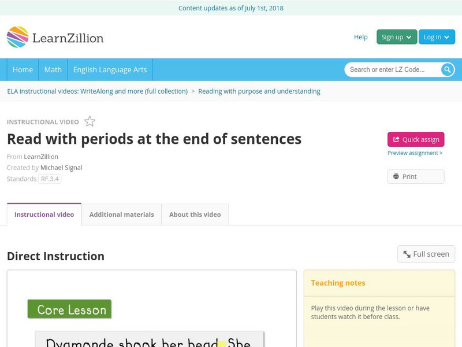Open the Math menu item
This screenshot has height=347, width=462.
point(53,69)
